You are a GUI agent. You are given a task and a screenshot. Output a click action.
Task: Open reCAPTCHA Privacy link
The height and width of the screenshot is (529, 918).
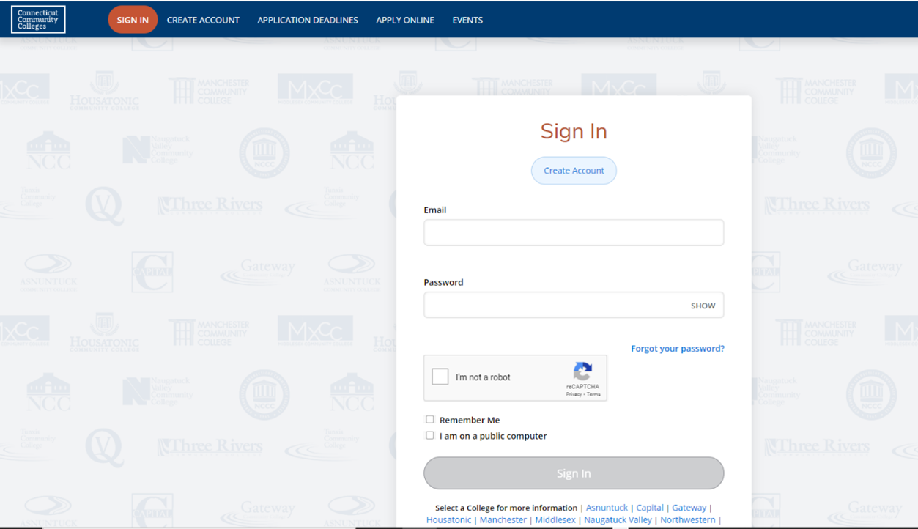[x=574, y=394]
